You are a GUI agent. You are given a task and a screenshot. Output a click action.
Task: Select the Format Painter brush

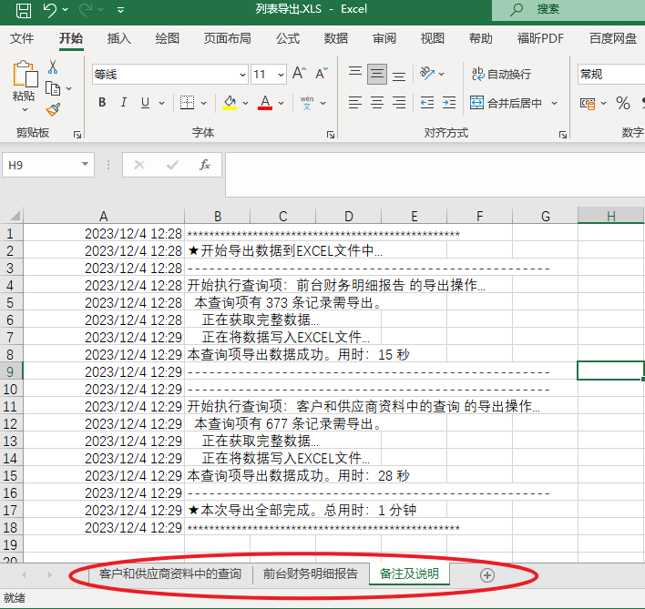[53, 109]
